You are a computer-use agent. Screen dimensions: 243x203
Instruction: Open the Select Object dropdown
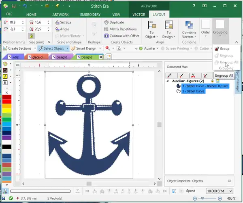pos(67,48)
